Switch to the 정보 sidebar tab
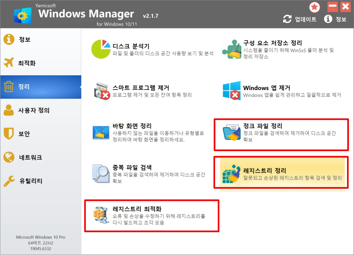 (41, 39)
